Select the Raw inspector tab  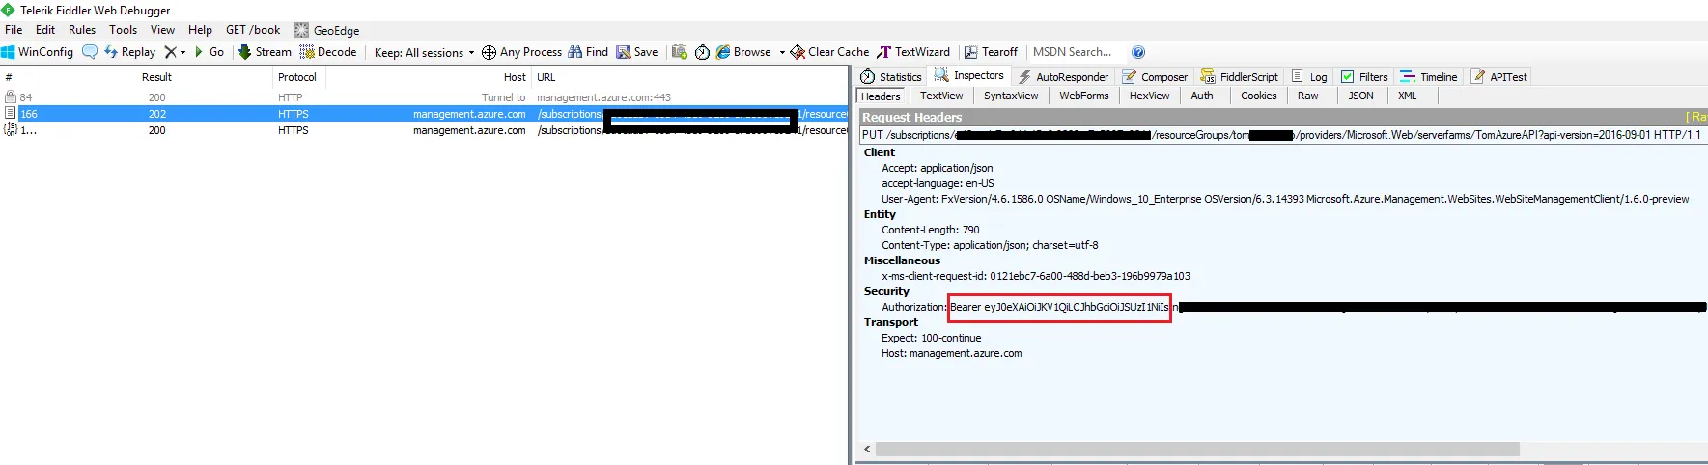pos(1307,96)
